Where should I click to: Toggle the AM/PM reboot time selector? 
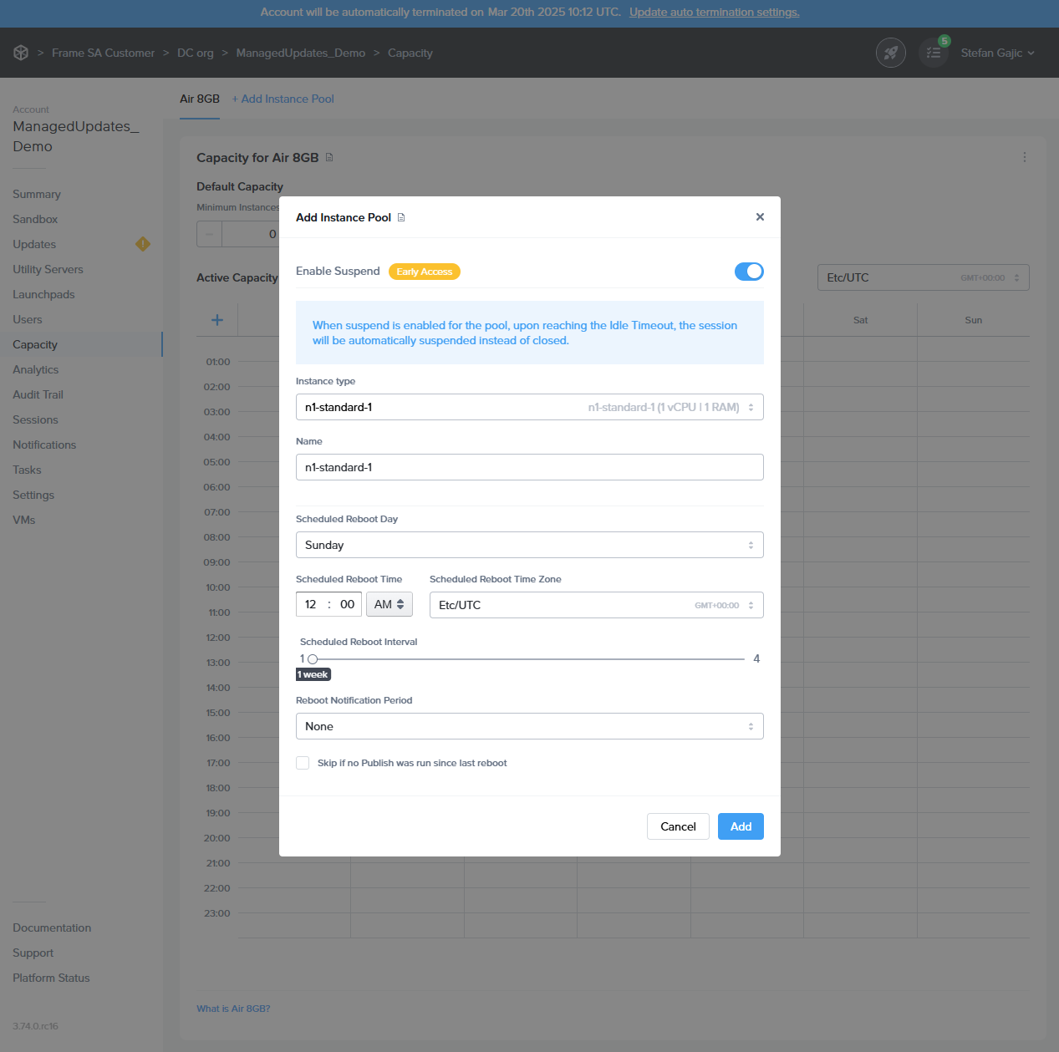pyautogui.click(x=389, y=604)
